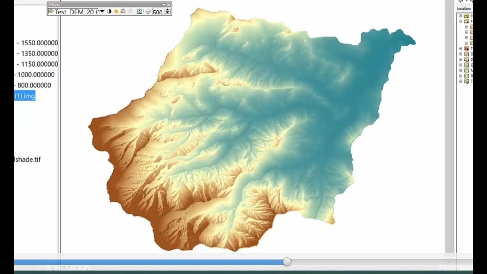Select the Tracking Connections icon in Catalog
The height and width of the screenshot is (274, 487).
coord(467,81)
